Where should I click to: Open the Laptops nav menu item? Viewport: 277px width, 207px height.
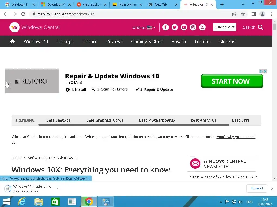point(65,42)
